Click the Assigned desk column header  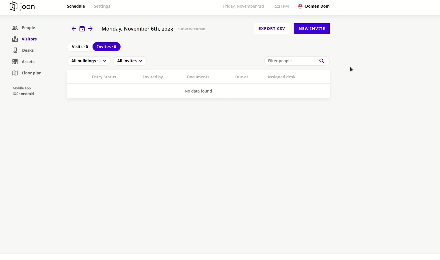click(x=281, y=77)
